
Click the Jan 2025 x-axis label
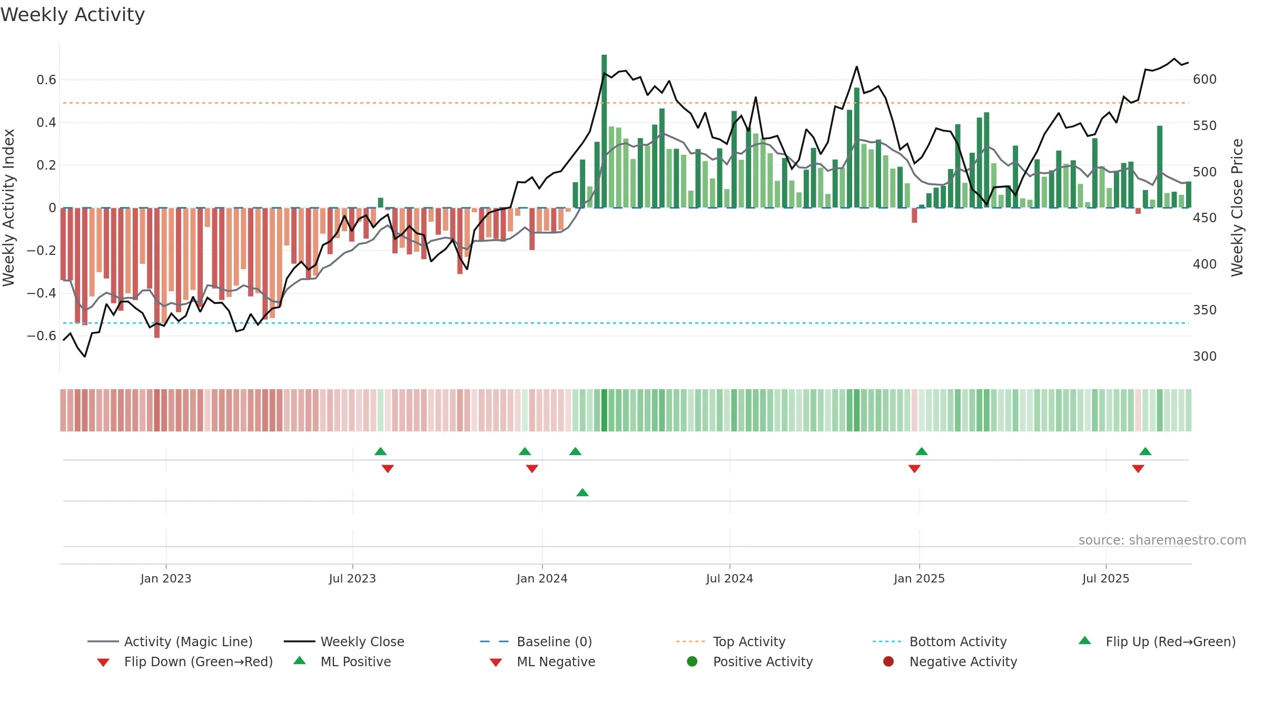pyautogui.click(x=919, y=579)
